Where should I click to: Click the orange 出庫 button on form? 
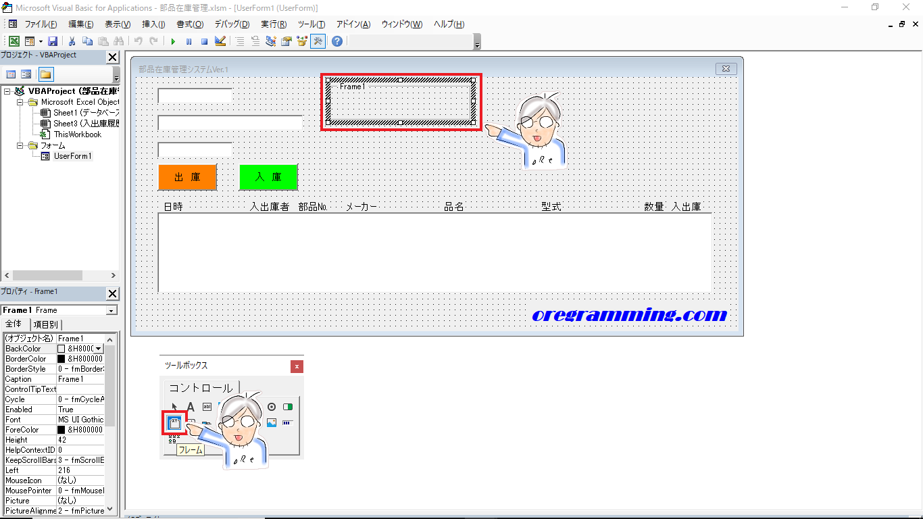(187, 177)
